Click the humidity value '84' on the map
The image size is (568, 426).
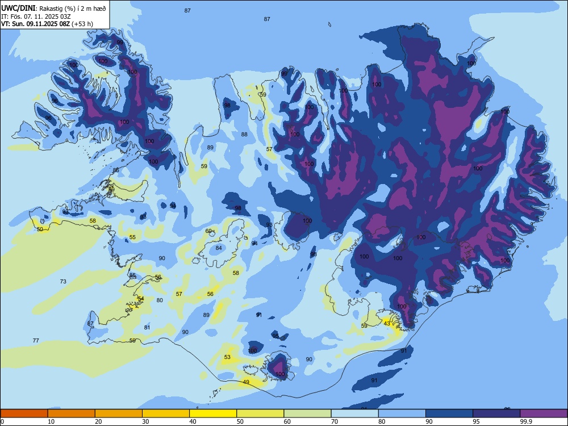[x=219, y=248]
